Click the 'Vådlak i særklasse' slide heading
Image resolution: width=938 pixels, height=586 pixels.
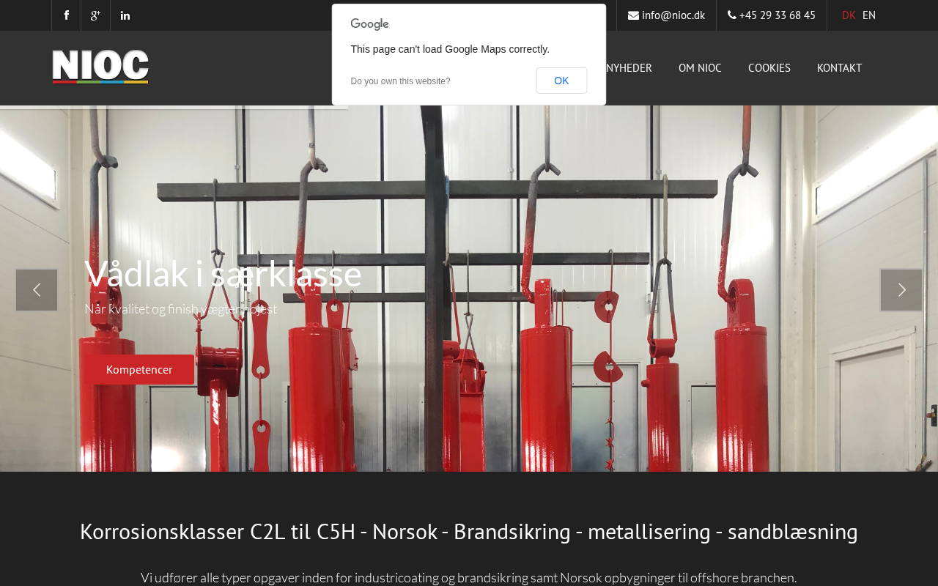(223, 273)
